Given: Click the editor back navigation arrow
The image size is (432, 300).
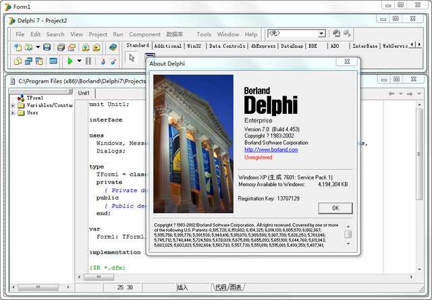Looking at the screenshot, I should [391, 94].
